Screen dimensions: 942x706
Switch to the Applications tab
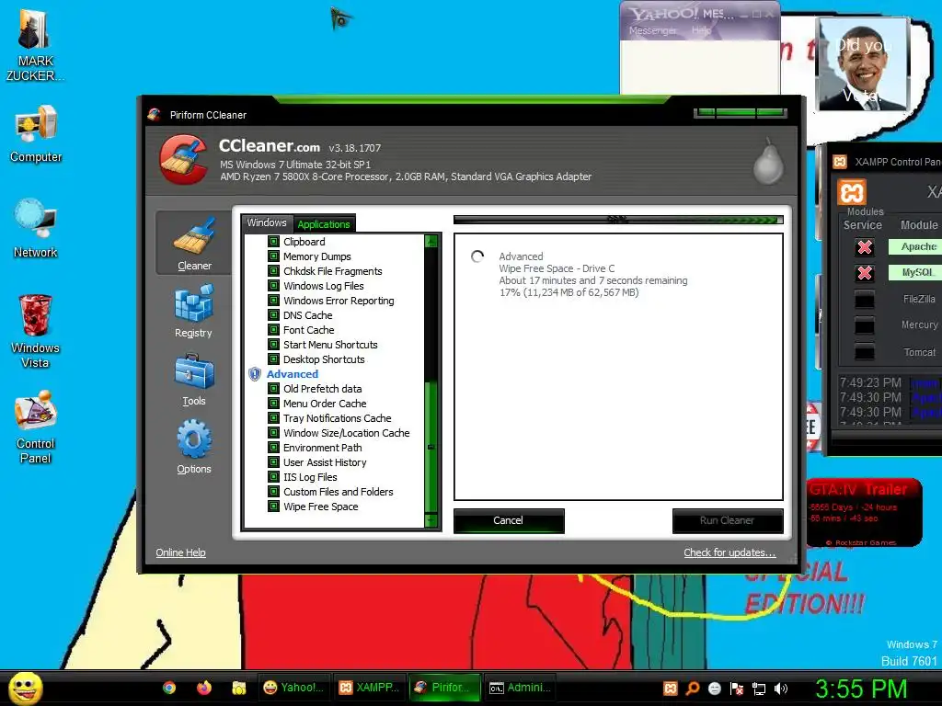(x=323, y=224)
